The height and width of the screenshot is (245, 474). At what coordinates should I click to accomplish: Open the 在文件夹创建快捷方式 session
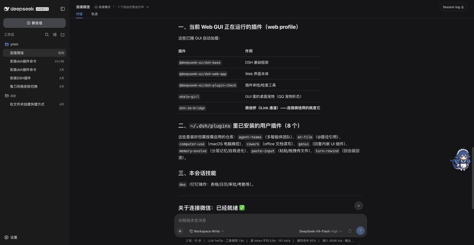35,104
